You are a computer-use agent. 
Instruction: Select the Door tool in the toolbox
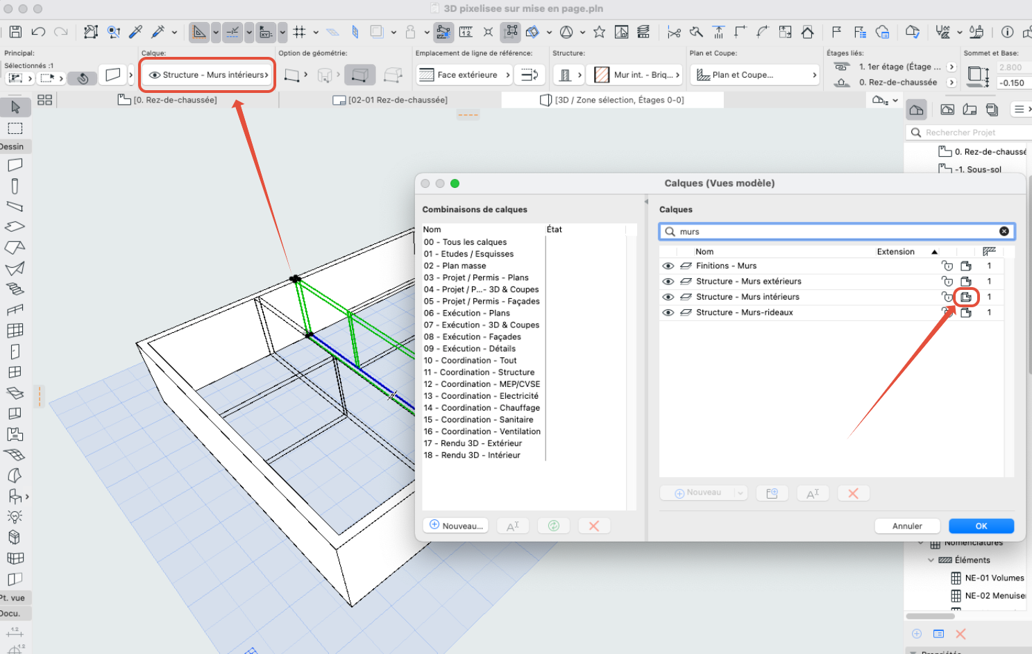[x=15, y=351]
